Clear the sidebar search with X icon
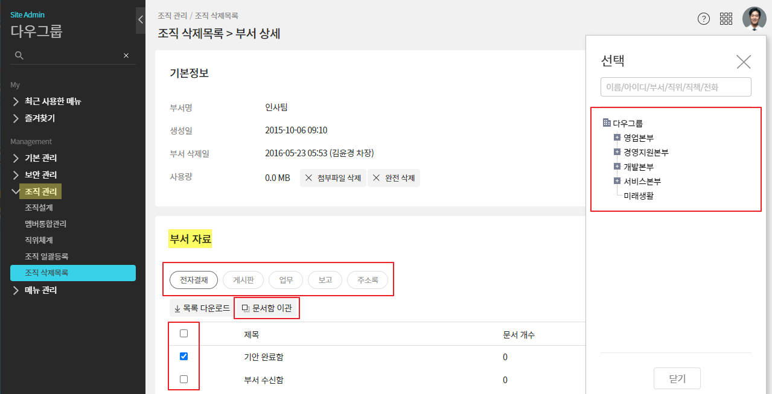The width and height of the screenshot is (772, 394). [126, 56]
